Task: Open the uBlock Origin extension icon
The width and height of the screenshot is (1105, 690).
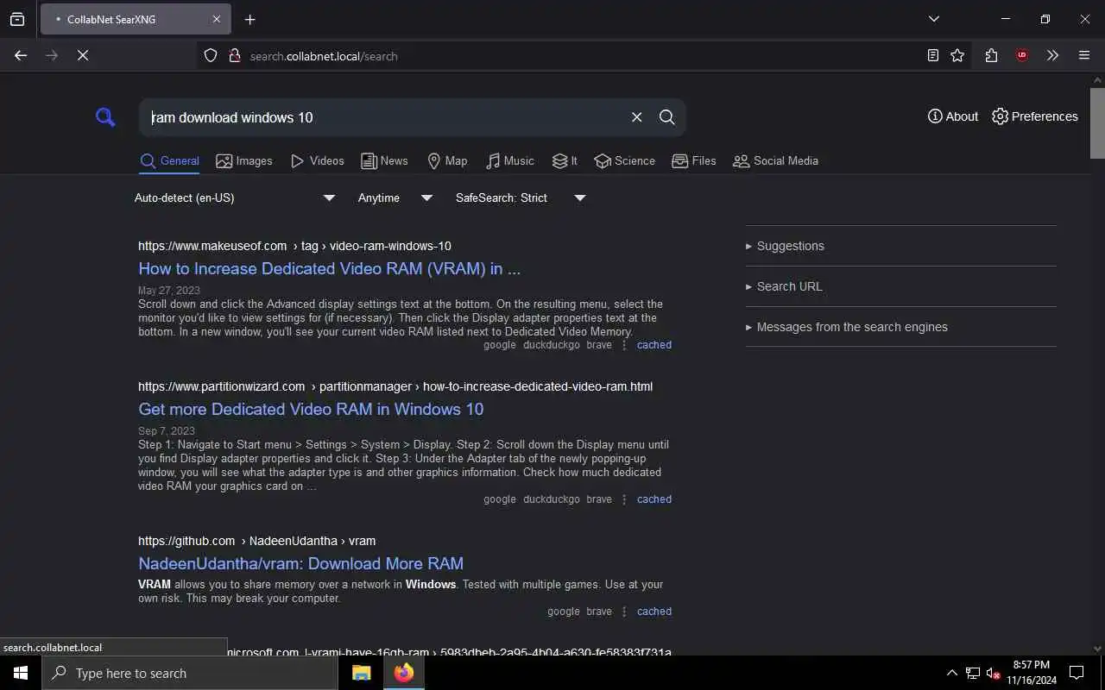Action: click(x=1022, y=55)
